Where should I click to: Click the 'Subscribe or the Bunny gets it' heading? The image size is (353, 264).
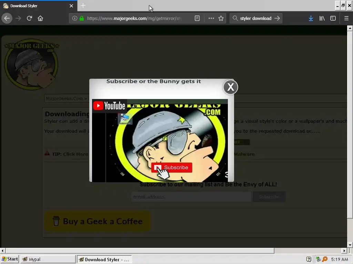[153, 81]
